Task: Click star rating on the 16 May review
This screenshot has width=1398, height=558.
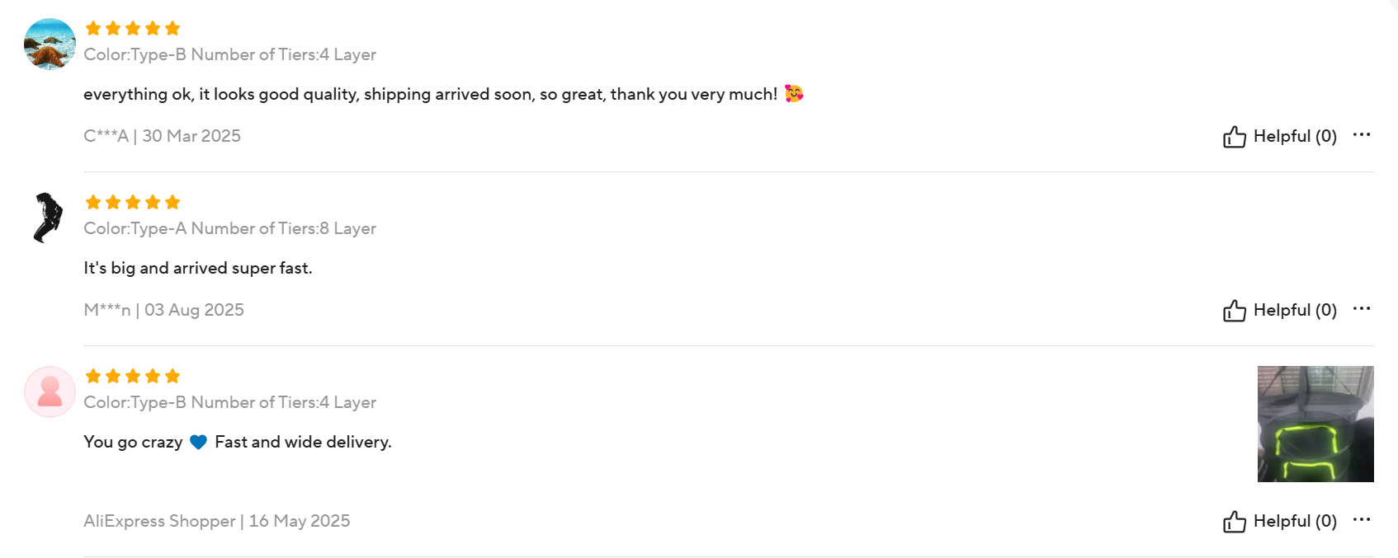Action: 133,376
